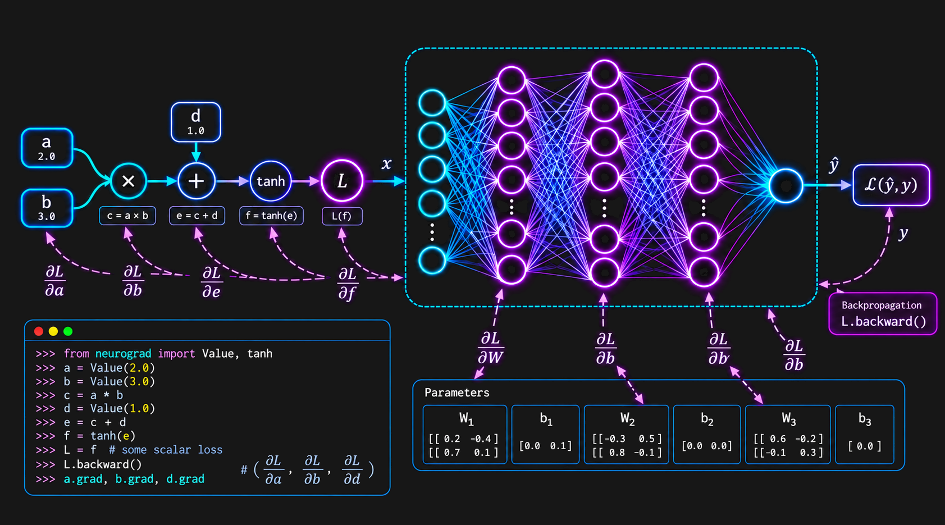Viewport: 945px width, 525px height.
Task: Click the ŷ prediction symbol
Action: coord(834,165)
